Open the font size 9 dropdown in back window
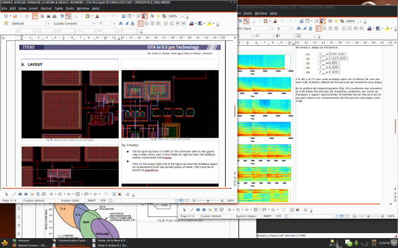 click(x=292, y=29)
